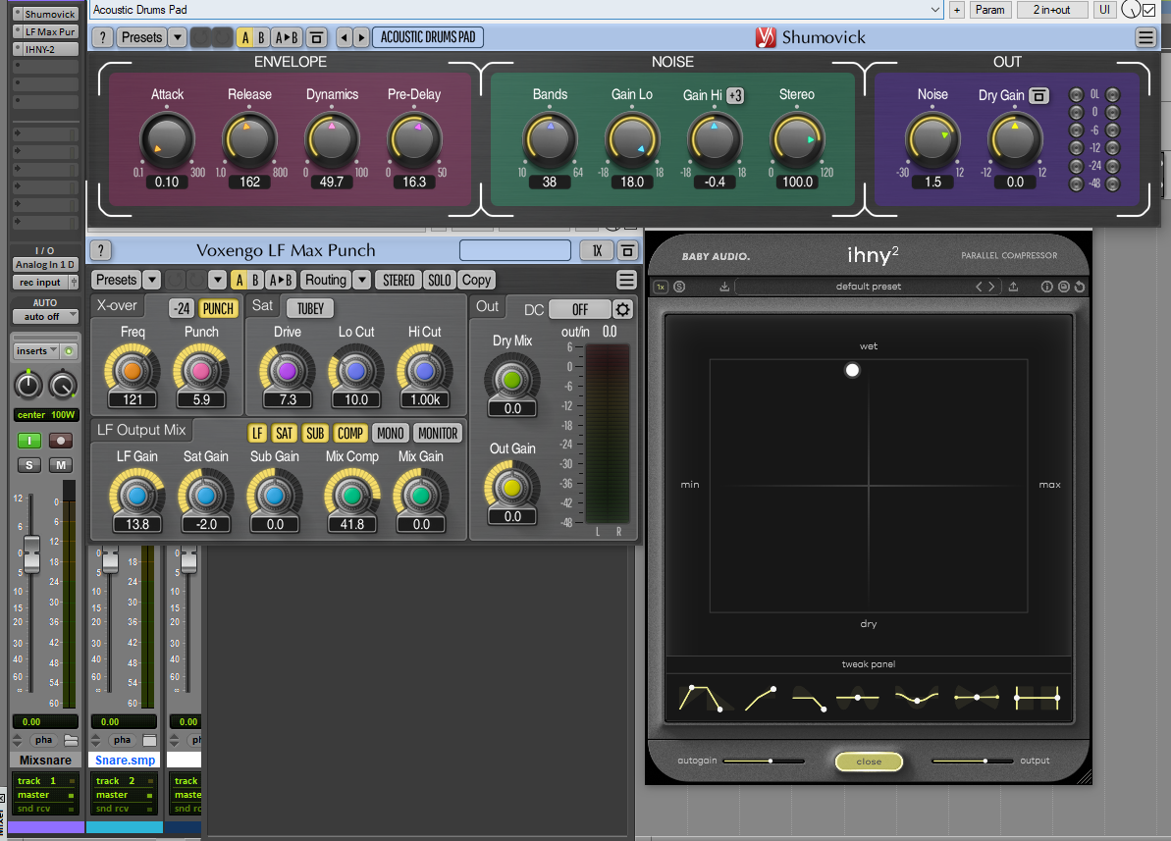Click Mixsnare track folder icon
Image resolution: width=1171 pixels, height=841 pixels.
(x=71, y=740)
